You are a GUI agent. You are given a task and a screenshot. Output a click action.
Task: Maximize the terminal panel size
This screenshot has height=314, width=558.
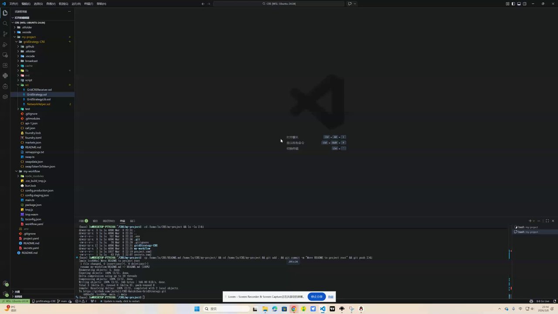click(x=547, y=221)
